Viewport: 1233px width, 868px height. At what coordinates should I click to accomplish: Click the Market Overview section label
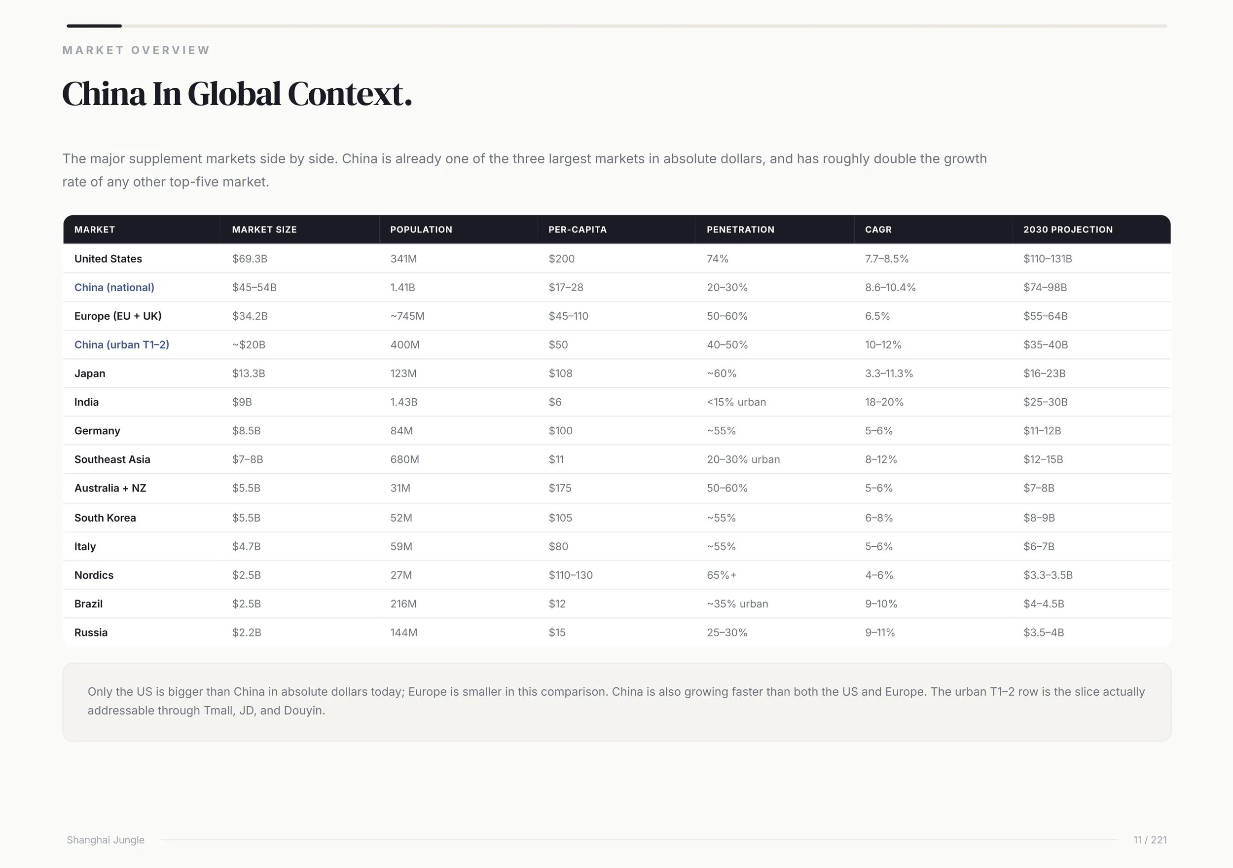(x=136, y=50)
